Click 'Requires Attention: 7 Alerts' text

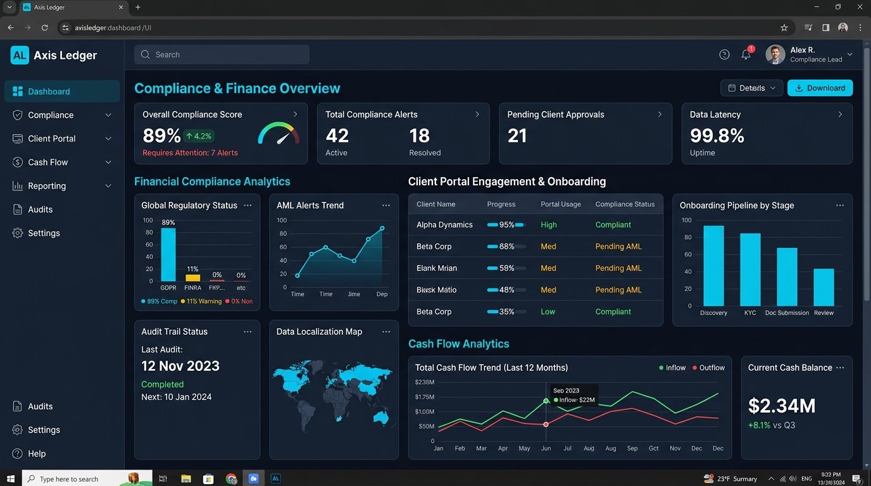click(190, 153)
